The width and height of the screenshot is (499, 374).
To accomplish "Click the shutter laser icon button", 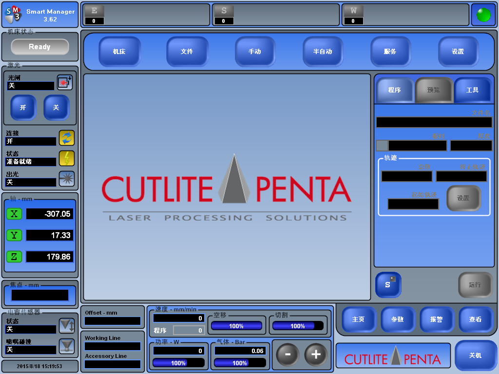I will pos(65,82).
